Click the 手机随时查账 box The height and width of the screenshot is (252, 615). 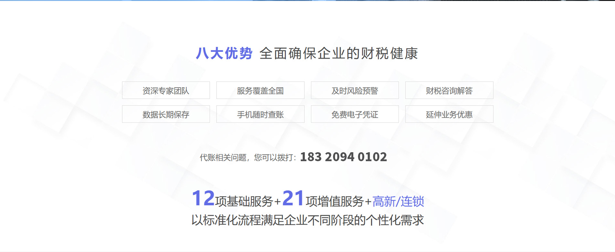click(260, 114)
